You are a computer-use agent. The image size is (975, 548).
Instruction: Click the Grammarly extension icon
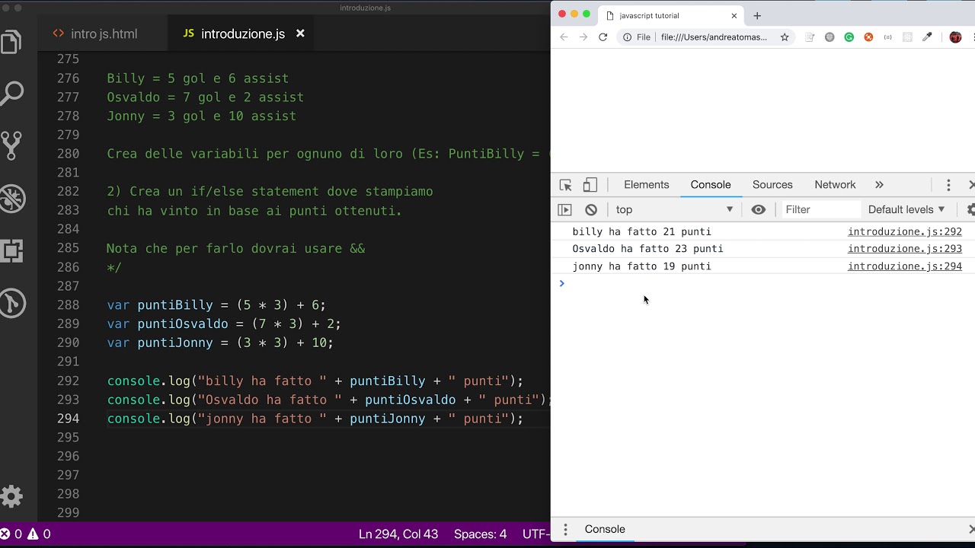[849, 37]
